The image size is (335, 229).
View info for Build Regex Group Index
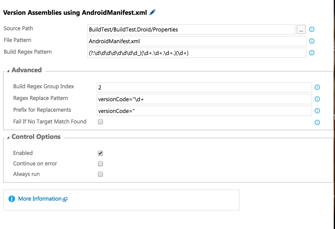(317, 87)
